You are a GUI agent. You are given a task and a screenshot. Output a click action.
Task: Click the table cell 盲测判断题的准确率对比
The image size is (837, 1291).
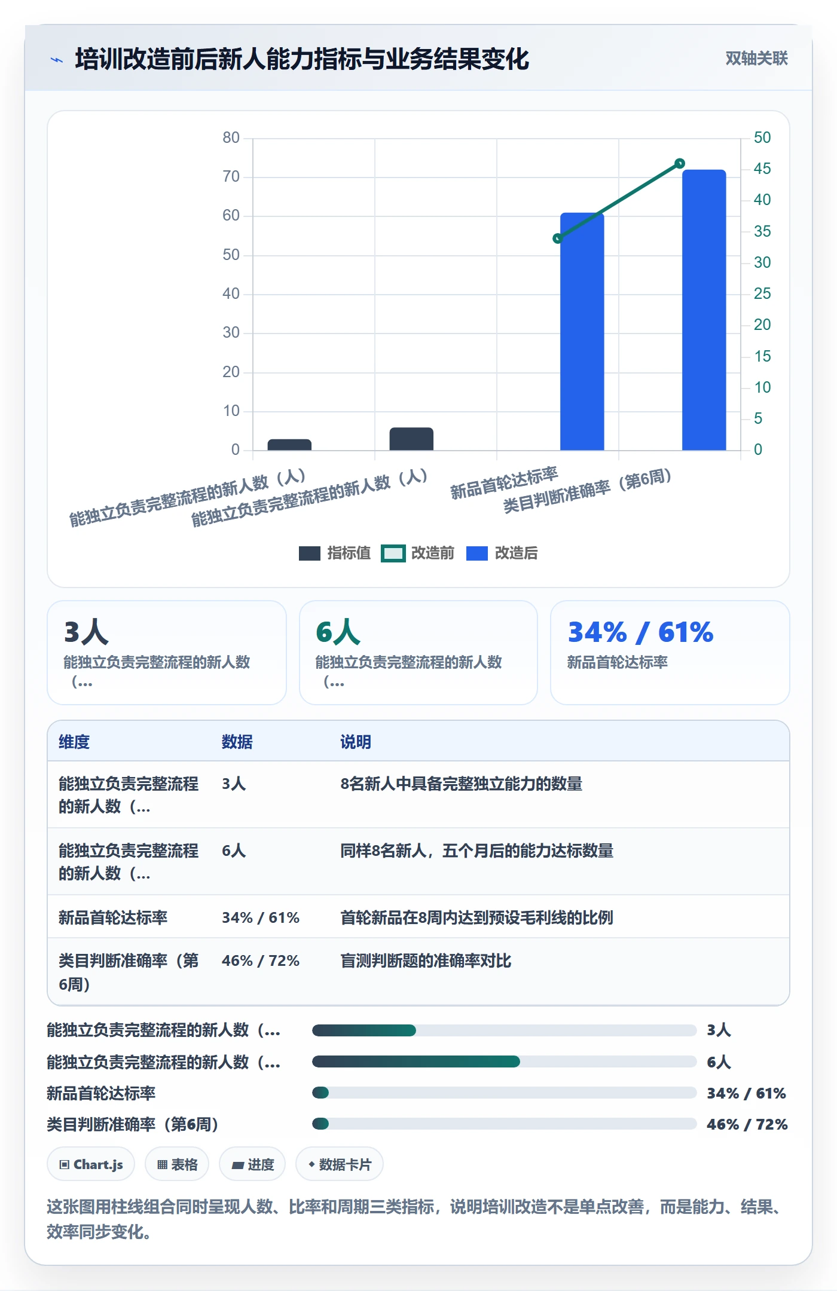[426, 961]
